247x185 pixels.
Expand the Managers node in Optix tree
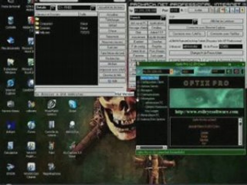[139, 90]
